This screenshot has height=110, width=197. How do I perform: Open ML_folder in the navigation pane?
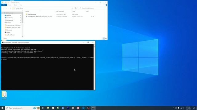click(9, 30)
